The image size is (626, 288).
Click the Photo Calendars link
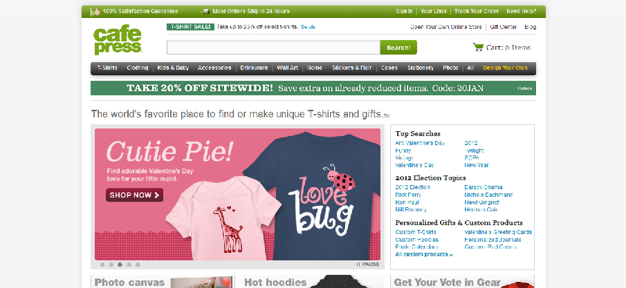pos(417,247)
